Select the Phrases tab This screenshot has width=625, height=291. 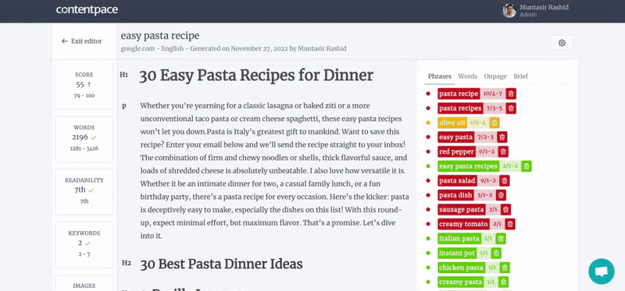440,76
